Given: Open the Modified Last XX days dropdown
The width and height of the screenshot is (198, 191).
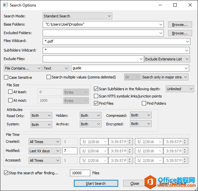Looking at the screenshot, I should coord(45,151).
